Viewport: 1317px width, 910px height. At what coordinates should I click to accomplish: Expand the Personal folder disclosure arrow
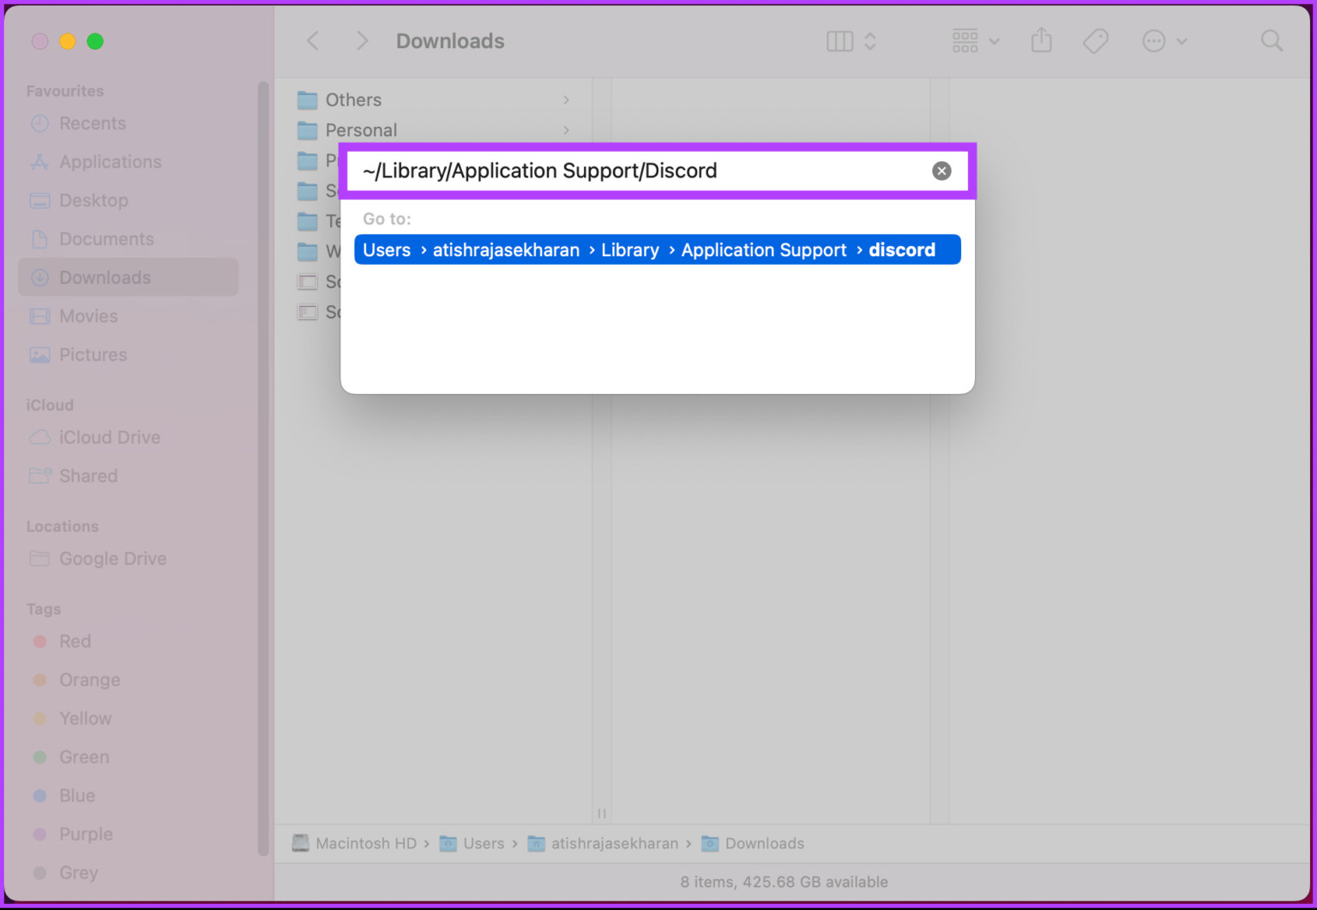point(566,129)
